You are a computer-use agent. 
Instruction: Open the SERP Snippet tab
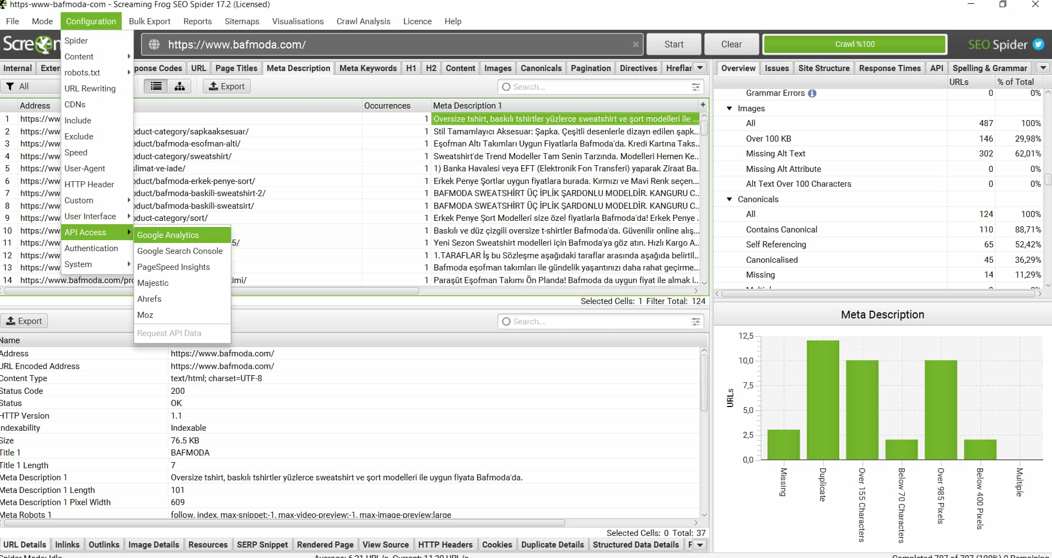coord(262,545)
